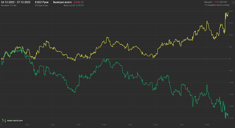Click the '515 рук в час' rate
The height and width of the screenshot is (128, 235).
(x=42, y=6)
